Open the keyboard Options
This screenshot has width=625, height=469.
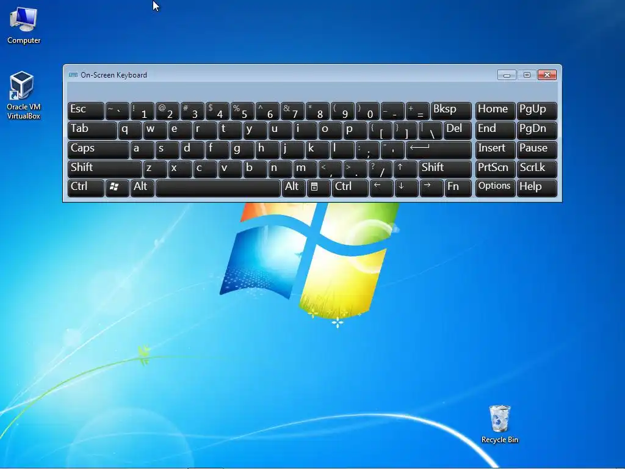(495, 188)
